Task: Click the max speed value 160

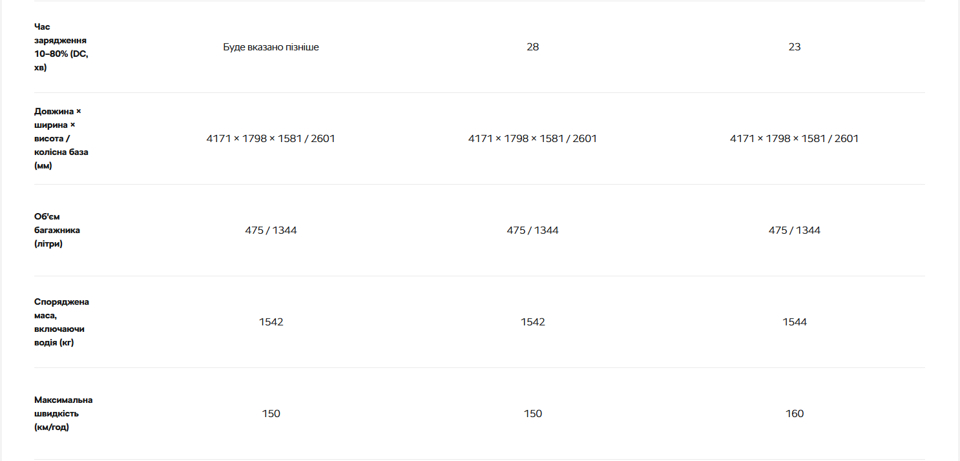Action: (x=794, y=414)
